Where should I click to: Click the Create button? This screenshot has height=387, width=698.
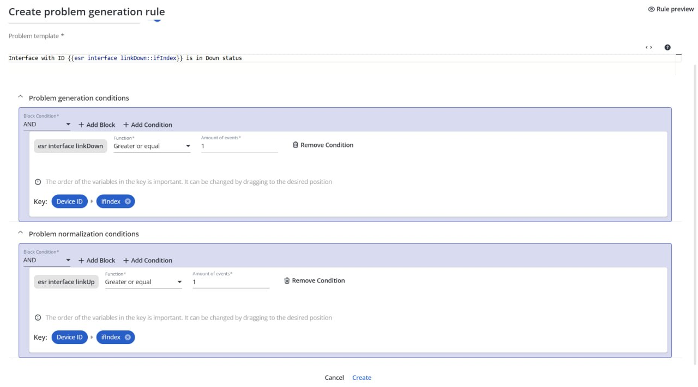pos(362,378)
